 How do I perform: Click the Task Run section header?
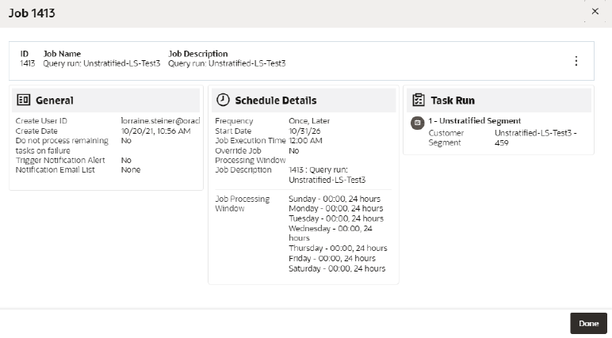click(x=499, y=101)
